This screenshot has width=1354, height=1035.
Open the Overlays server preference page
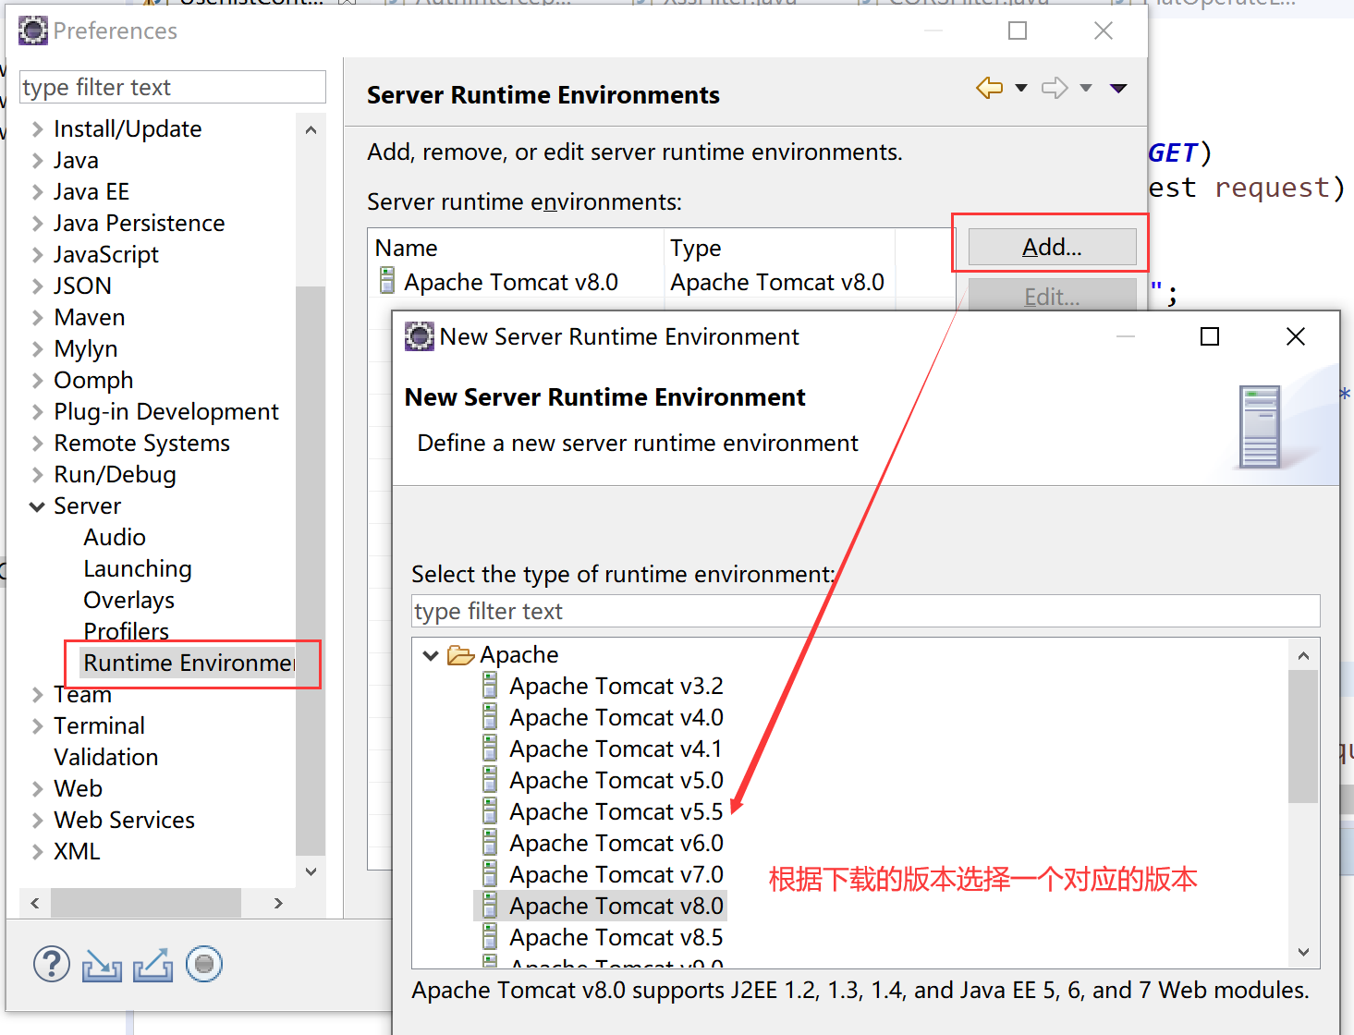point(128,600)
